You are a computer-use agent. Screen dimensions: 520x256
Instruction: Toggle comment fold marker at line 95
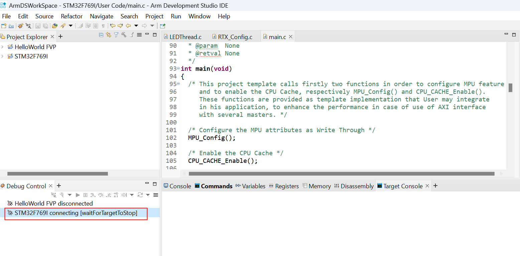tap(178, 84)
